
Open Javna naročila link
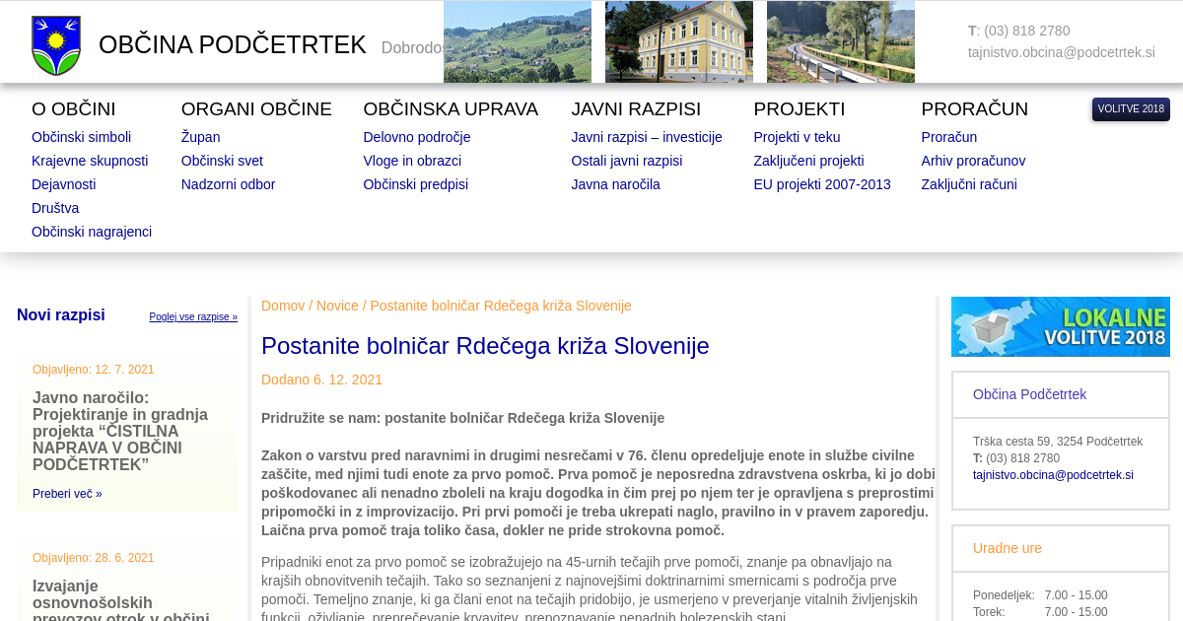click(x=615, y=184)
